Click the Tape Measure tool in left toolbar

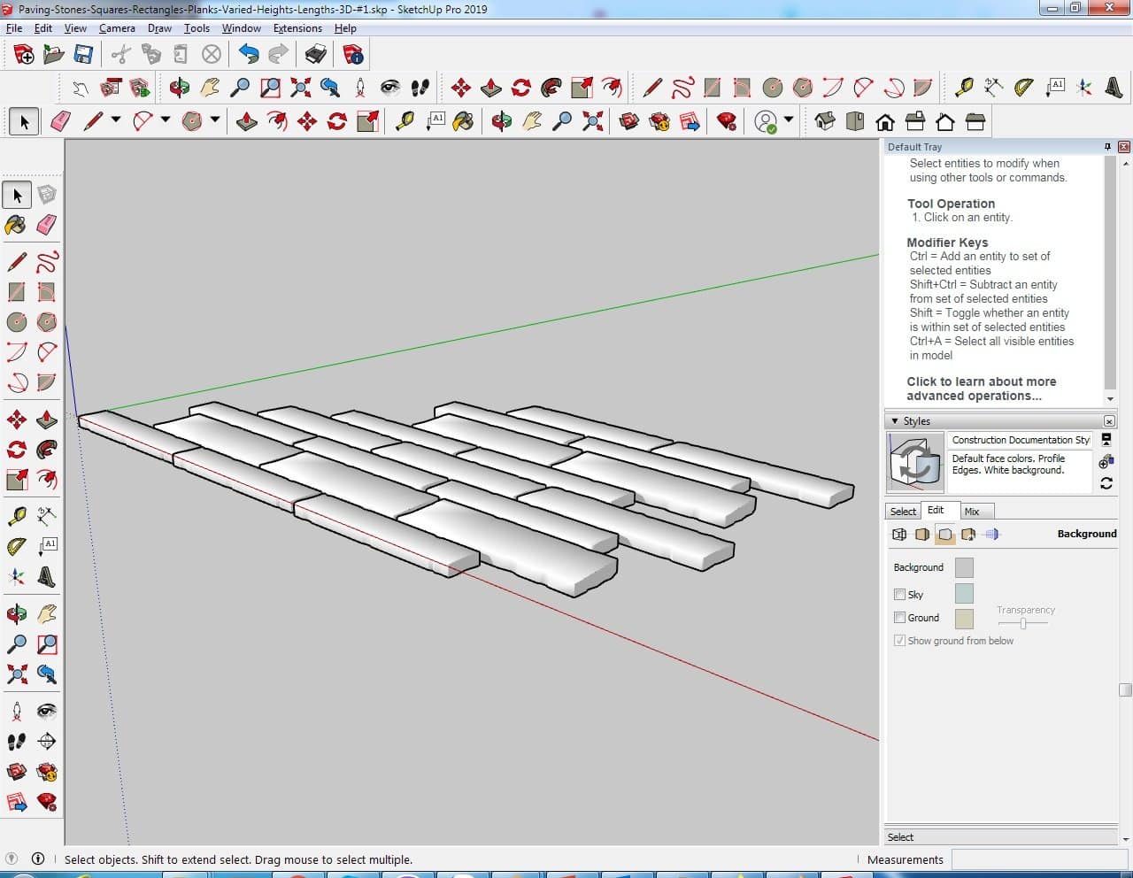coord(16,517)
